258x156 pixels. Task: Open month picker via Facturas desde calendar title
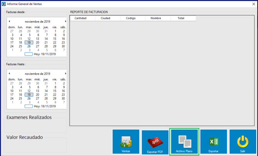[37, 22]
